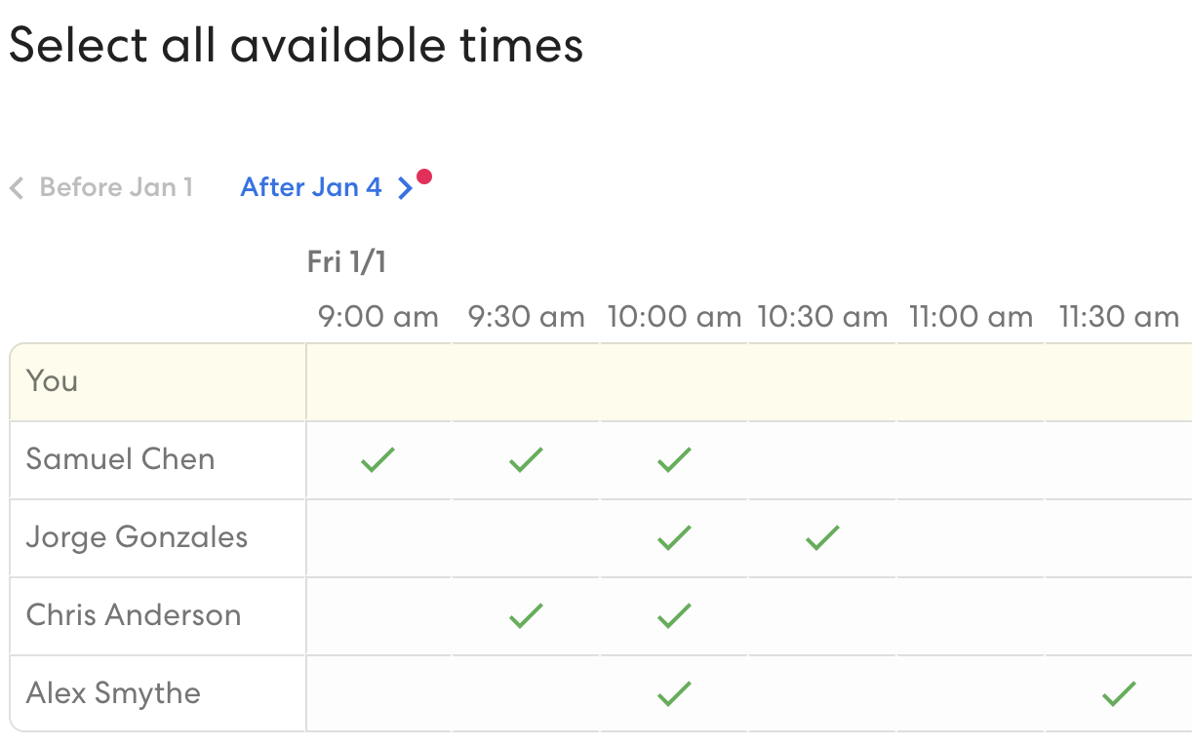Click Samuel Chen's 10:00 am checkmark
1192x746 pixels.
[x=674, y=459]
